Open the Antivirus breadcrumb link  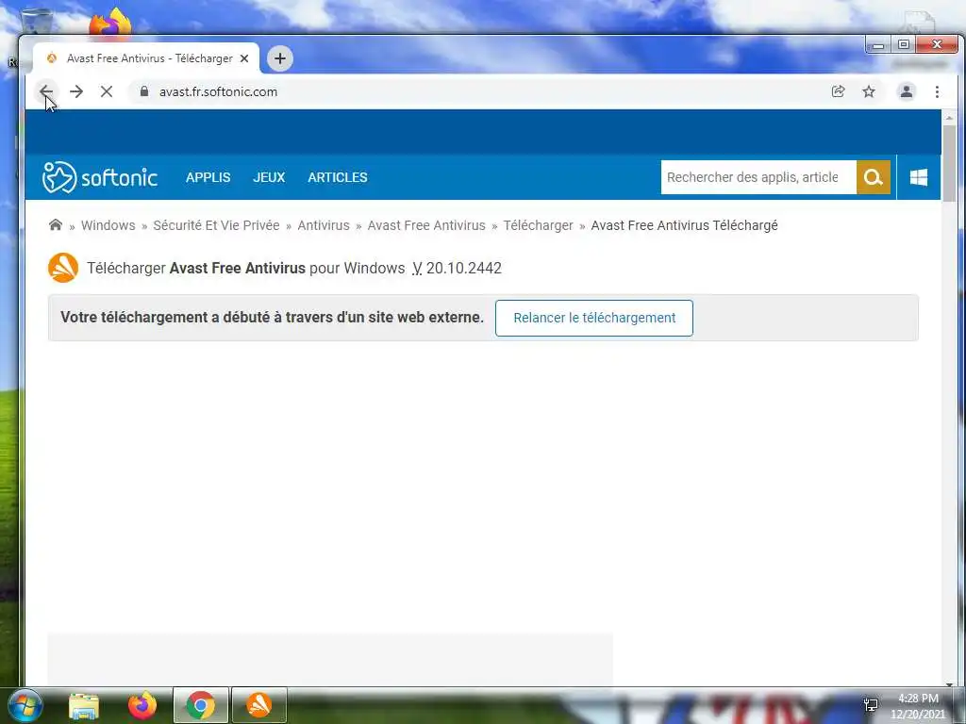tap(324, 225)
